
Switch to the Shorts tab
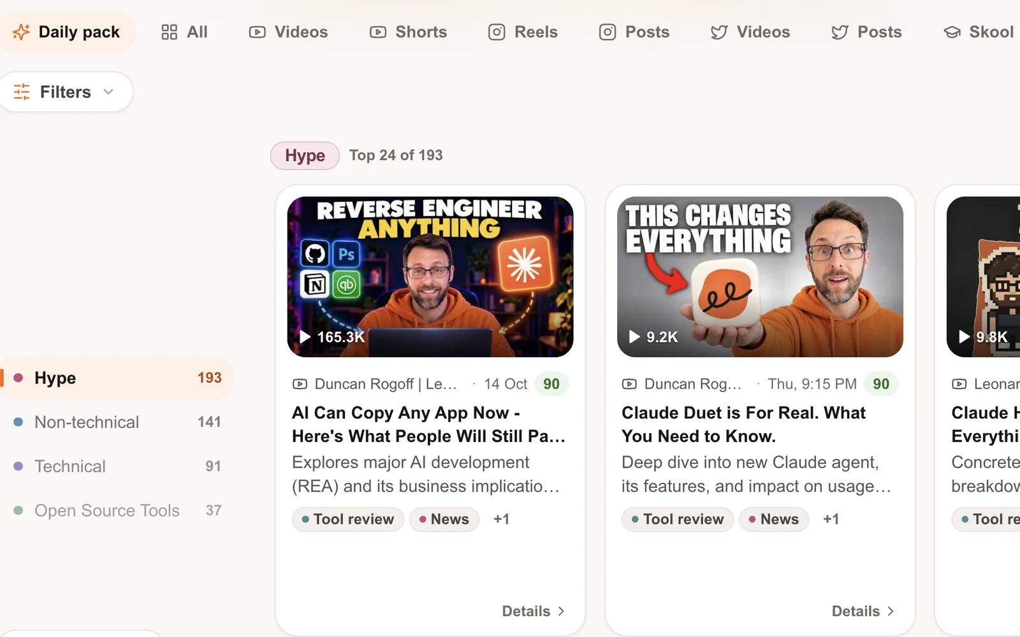(408, 32)
